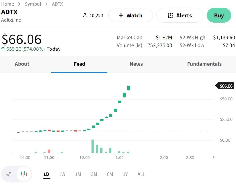Switch to candlestick chart view icon
The height and width of the screenshot is (184, 236).
tap(24, 174)
